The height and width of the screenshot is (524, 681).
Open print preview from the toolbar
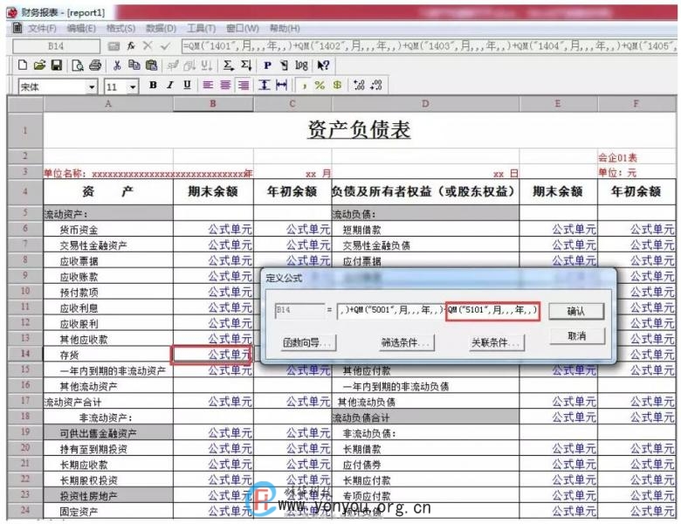78,65
